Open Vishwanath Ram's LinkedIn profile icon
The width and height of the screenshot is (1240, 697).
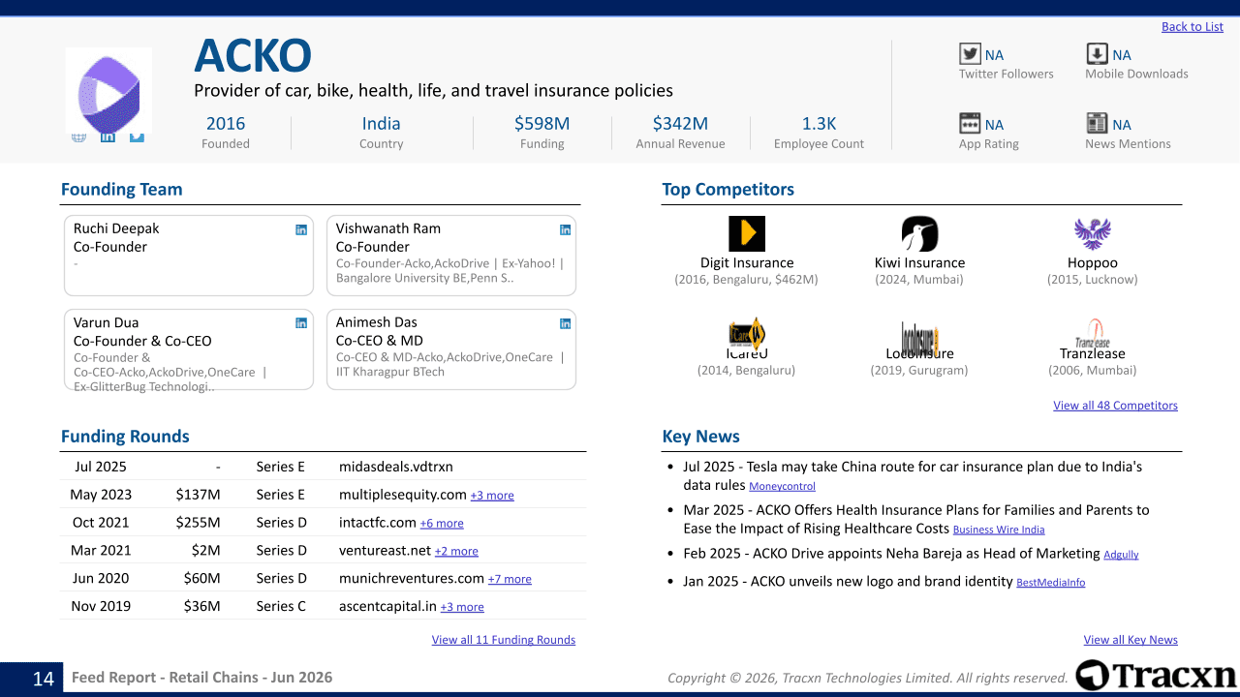[x=566, y=229]
